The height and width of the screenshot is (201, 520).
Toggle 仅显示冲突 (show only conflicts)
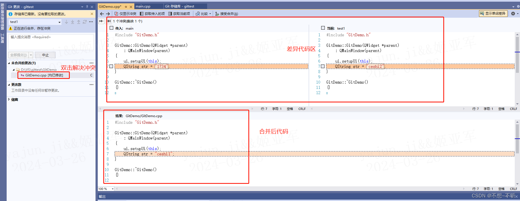click(x=125, y=14)
